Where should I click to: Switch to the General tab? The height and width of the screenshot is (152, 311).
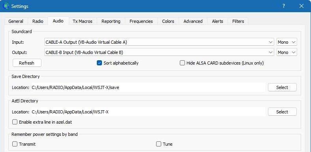[16, 21]
